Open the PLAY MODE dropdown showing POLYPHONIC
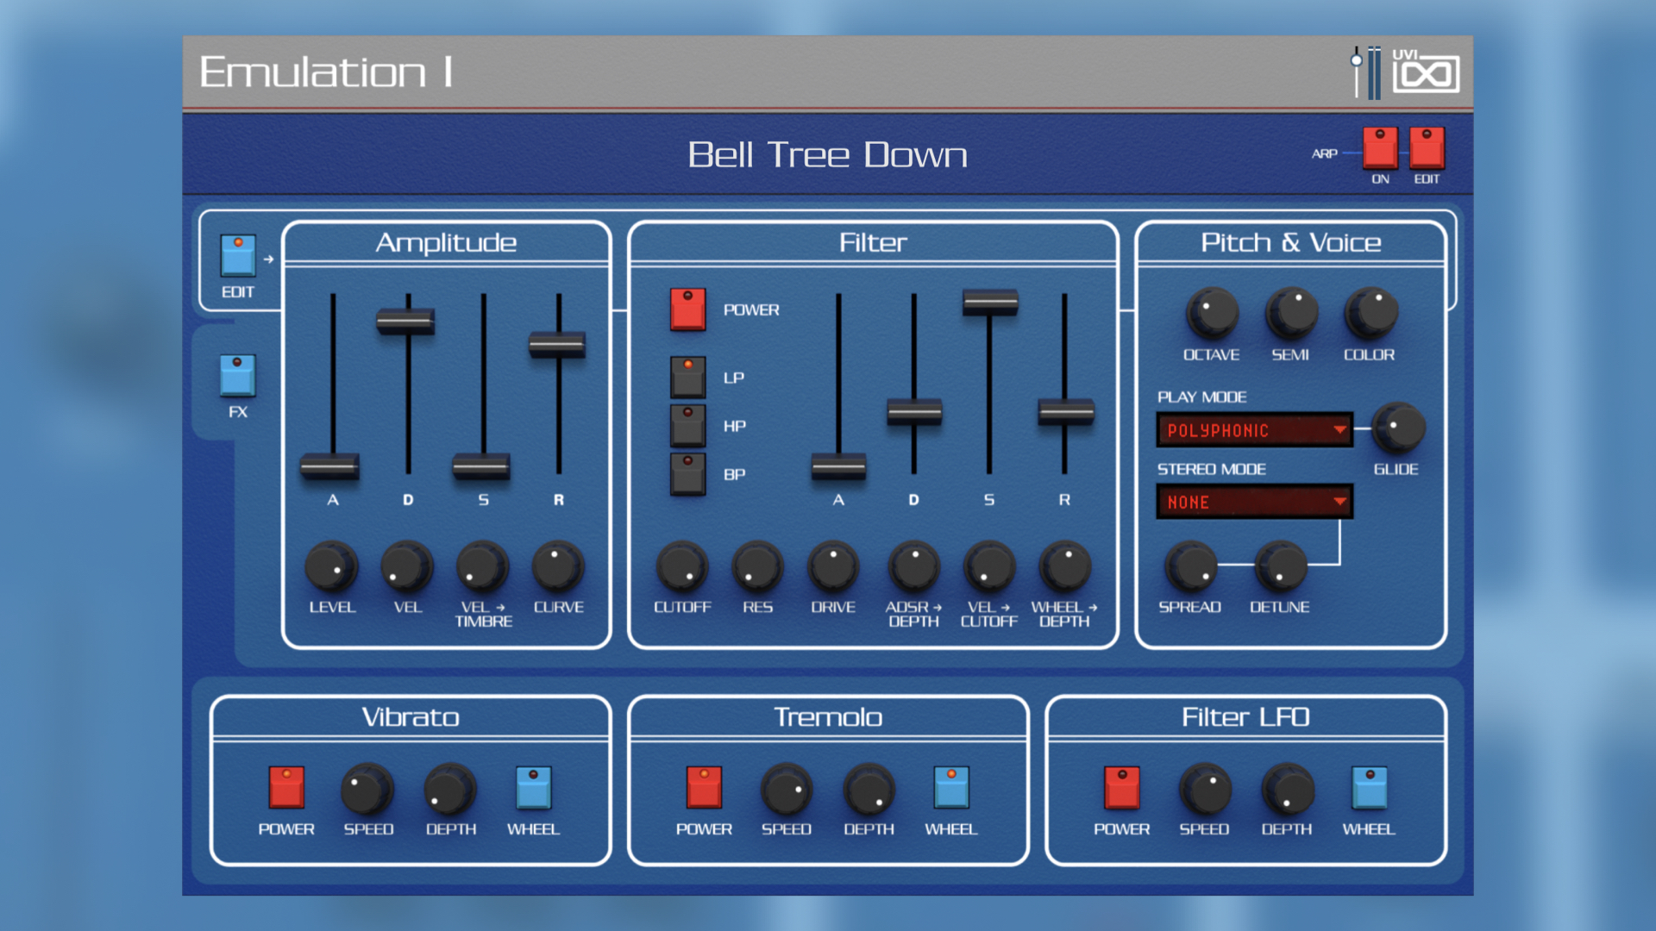The height and width of the screenshot is (931, 1656). pos(1254,429)
